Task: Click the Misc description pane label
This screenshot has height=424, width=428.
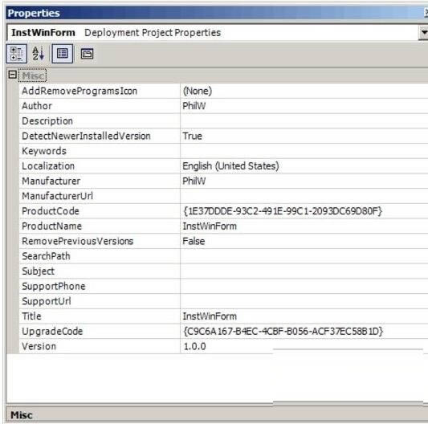Action: click(x=22, y=415)
